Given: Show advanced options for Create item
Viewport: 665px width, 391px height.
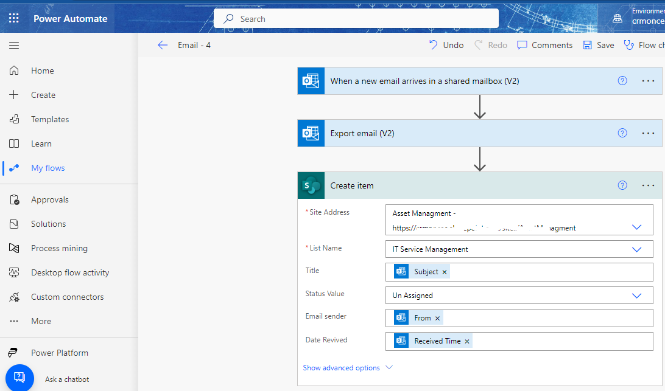Looking at the screenshot, I should pos(348,368).
